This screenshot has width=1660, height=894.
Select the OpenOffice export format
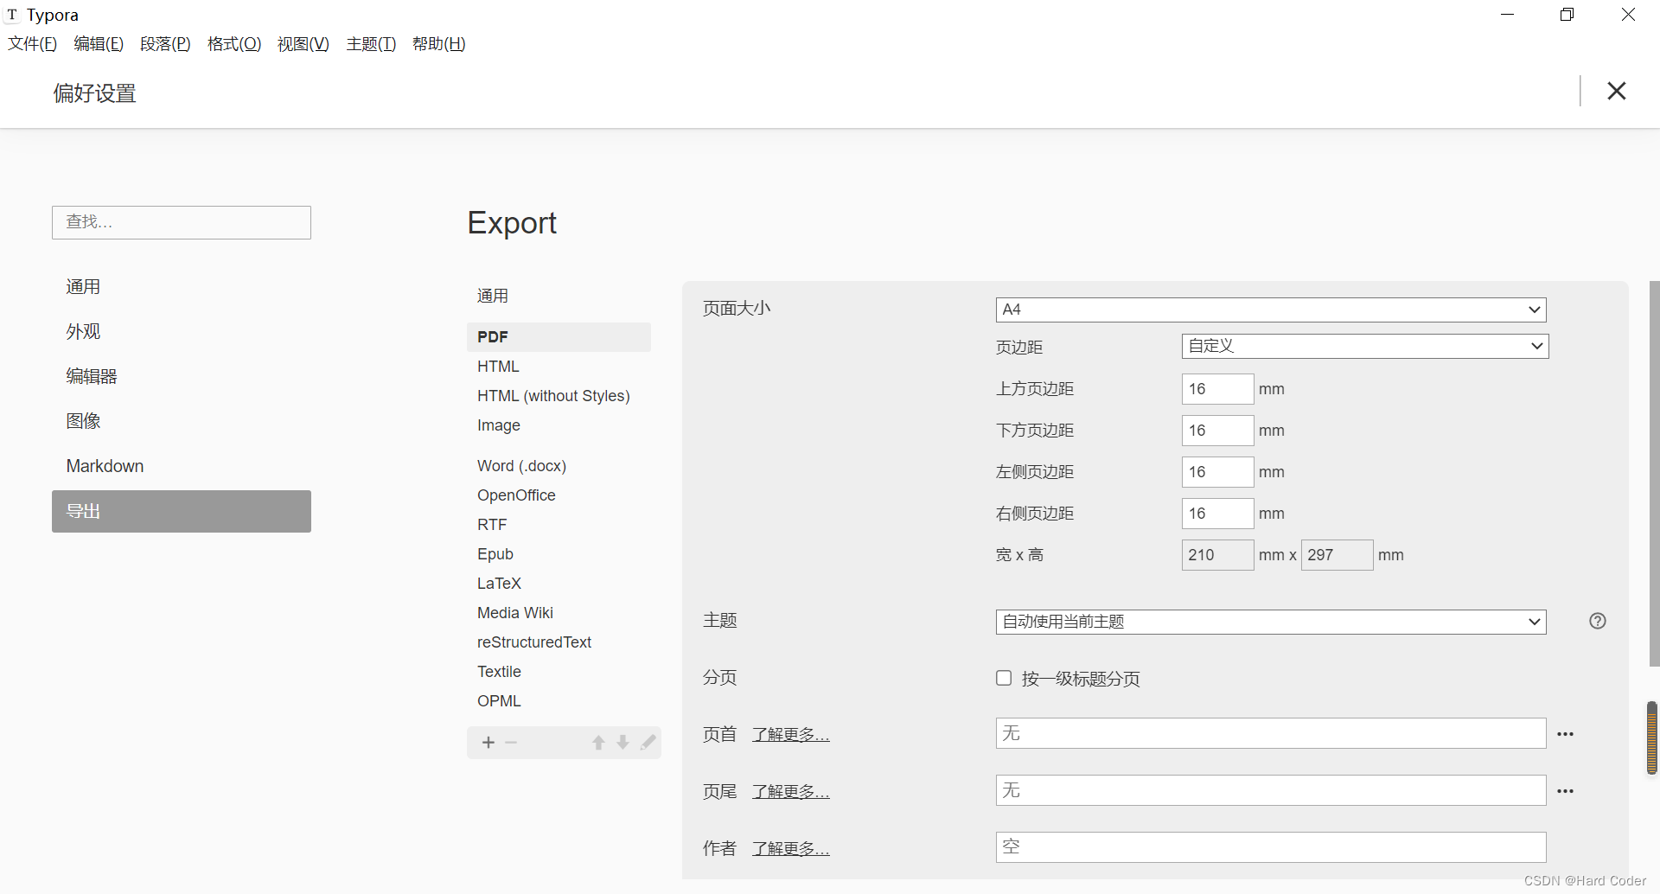click(x=559, y=495)
